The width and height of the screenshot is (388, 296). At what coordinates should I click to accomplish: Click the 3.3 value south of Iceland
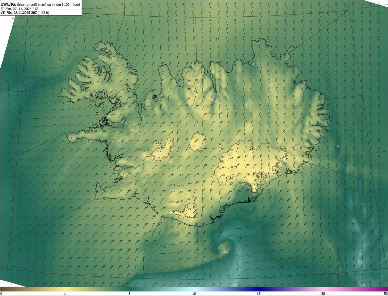coord(226,252)
